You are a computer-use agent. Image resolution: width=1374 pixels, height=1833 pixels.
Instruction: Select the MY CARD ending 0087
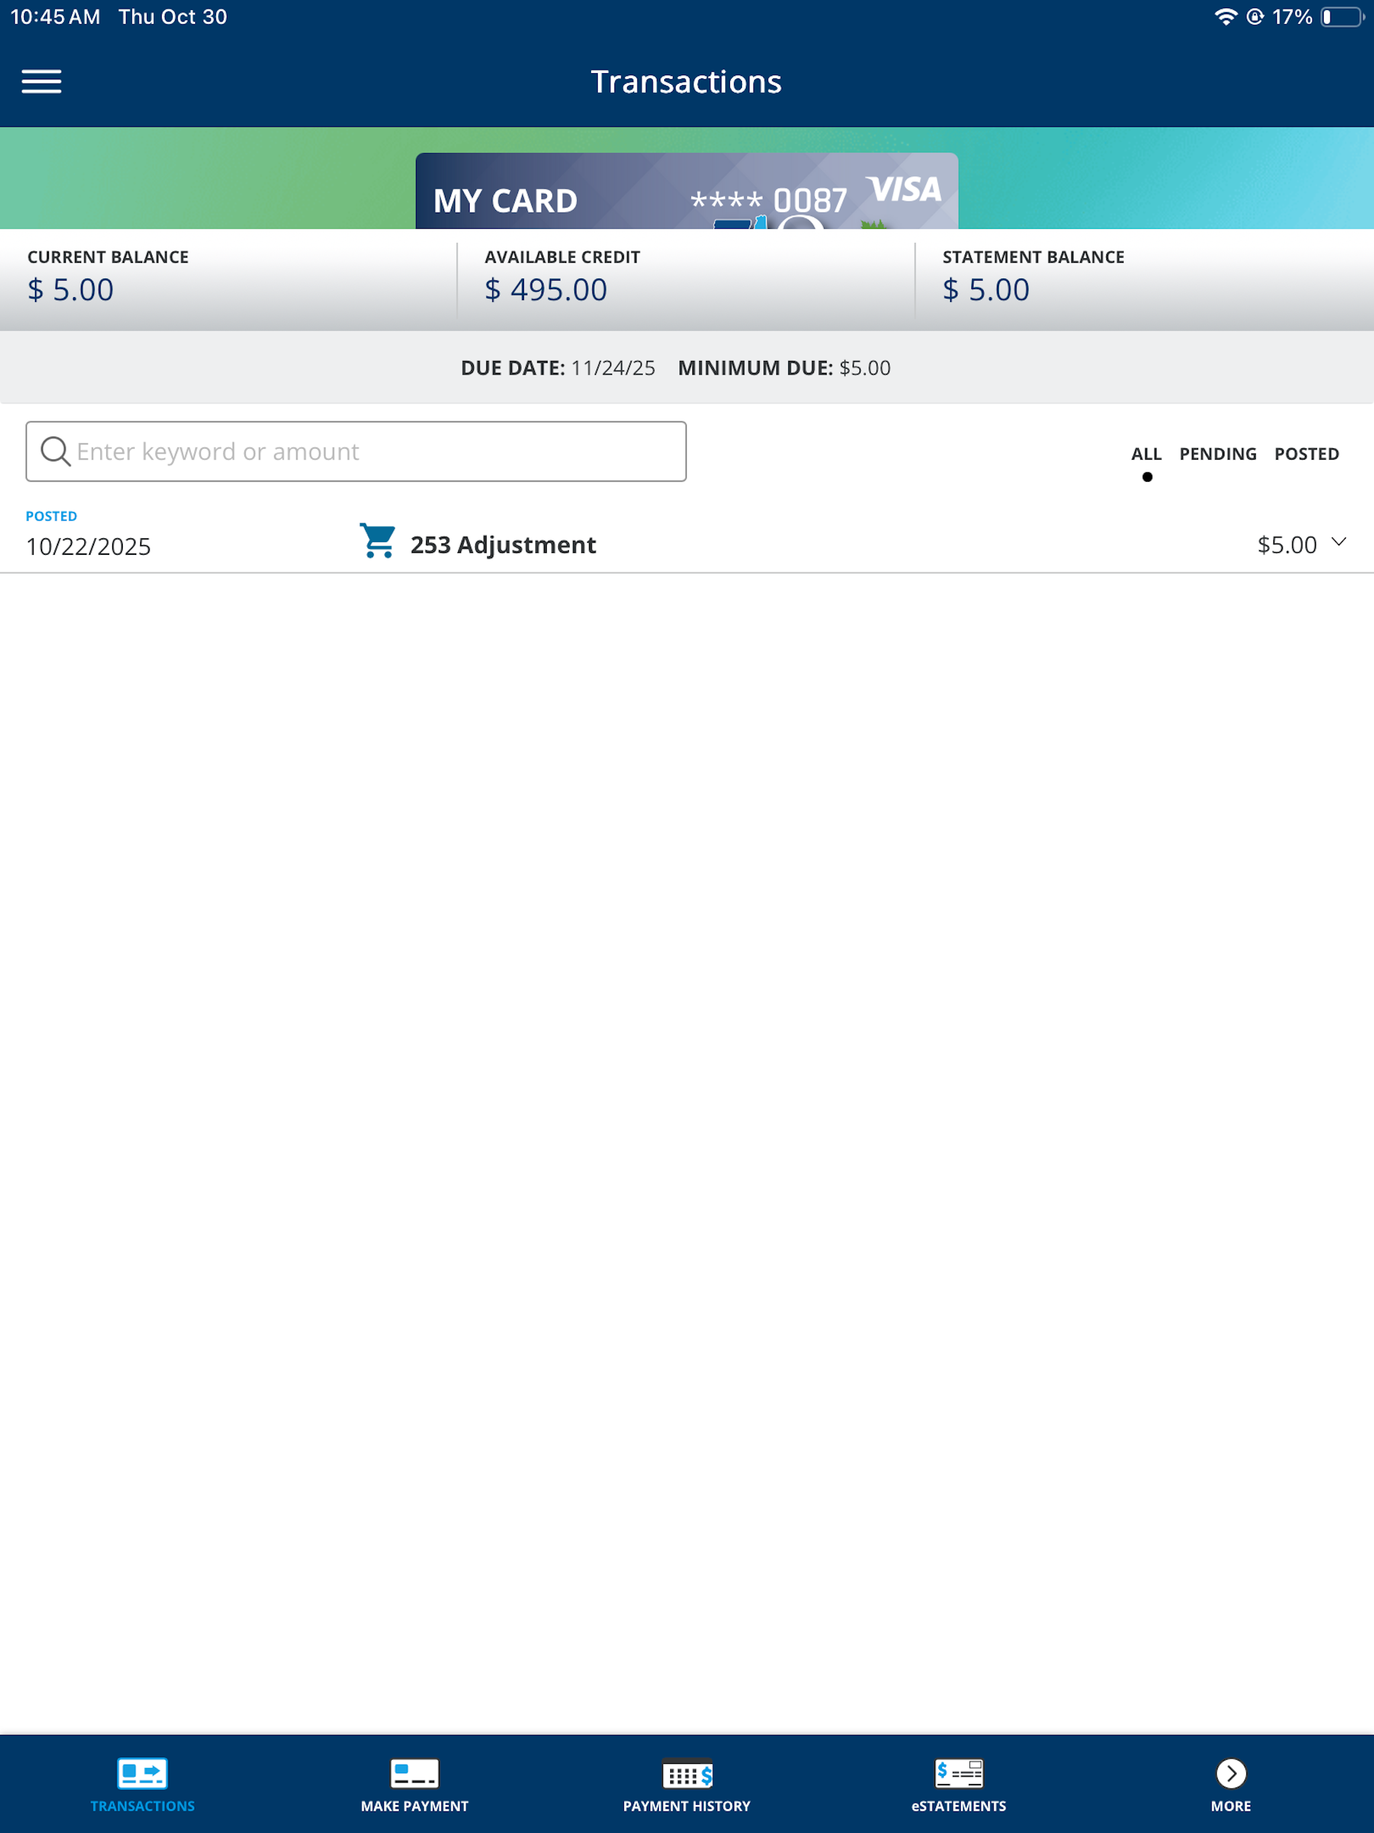click(x=687, y=191)
